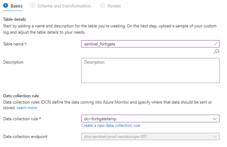227x147 pixels.
Task: Open the Basics tab
Action: 17,6
